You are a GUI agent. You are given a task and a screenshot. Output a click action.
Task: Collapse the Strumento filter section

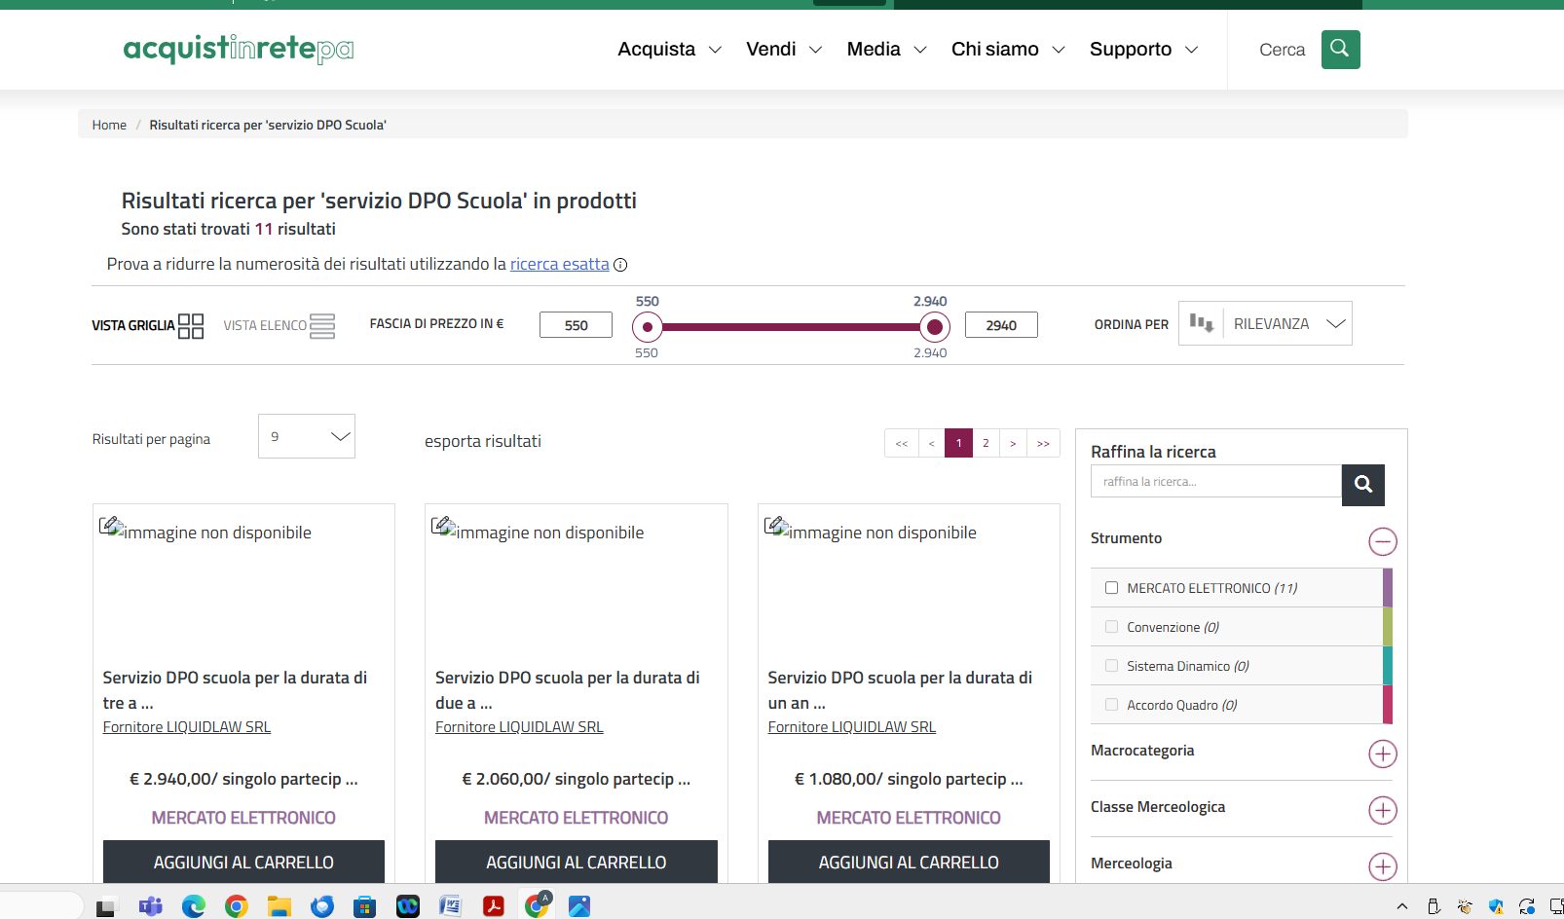pos(1382,541)
